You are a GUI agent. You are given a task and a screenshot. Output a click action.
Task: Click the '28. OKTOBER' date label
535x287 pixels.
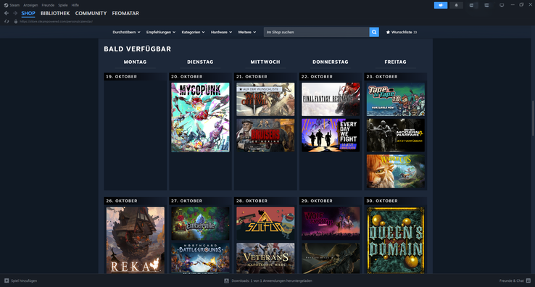pyautogui.click(x=252, y=201)
